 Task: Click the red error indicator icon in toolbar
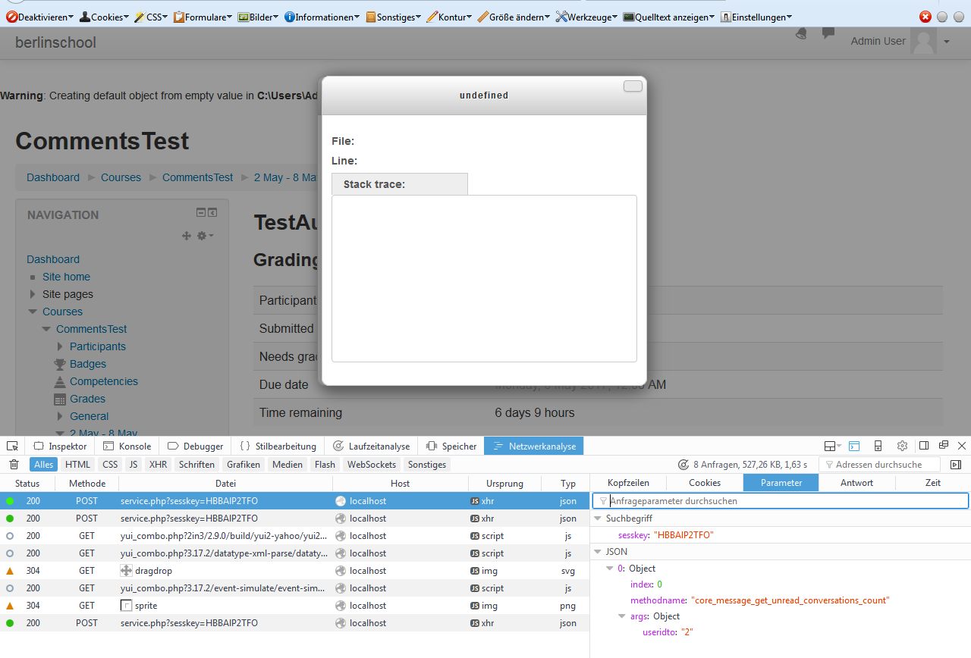925,17
